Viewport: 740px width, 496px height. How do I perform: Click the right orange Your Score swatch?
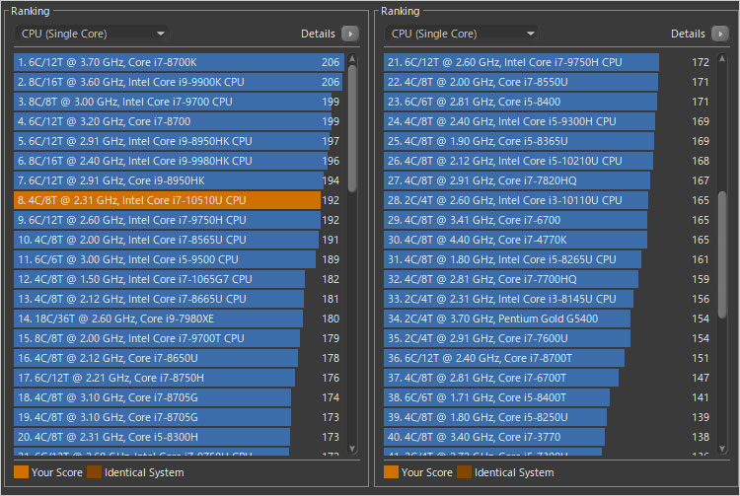pyautogui.click(x=392, y=472)
